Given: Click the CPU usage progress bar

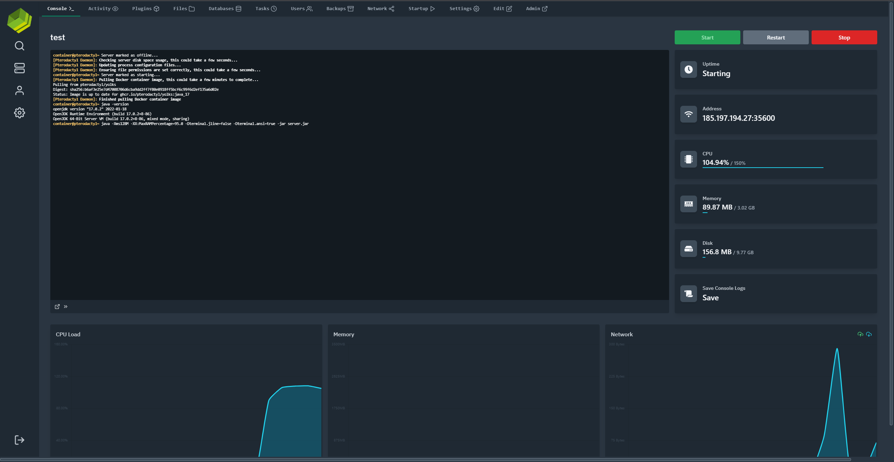Looking at the screenshot, I should pyautogui.click(x=763, y=168).
